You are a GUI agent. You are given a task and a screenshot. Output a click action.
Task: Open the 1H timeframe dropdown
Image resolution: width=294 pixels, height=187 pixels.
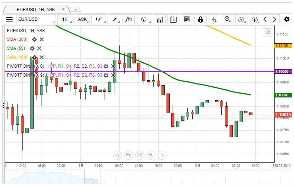coord(66,19)
